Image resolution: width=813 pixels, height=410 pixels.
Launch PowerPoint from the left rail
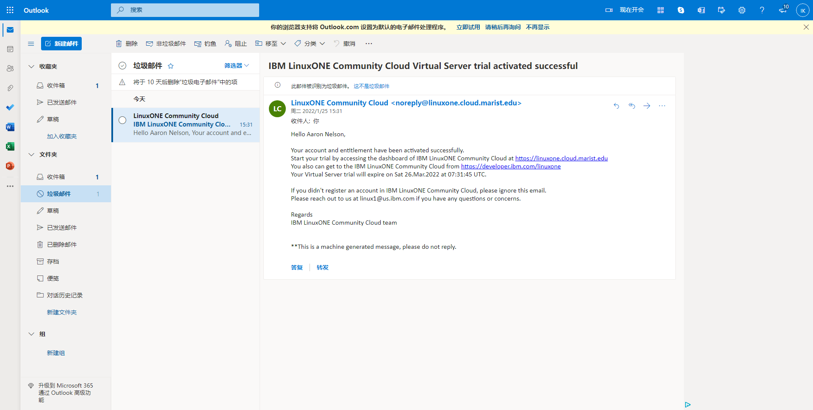[10, 166]
